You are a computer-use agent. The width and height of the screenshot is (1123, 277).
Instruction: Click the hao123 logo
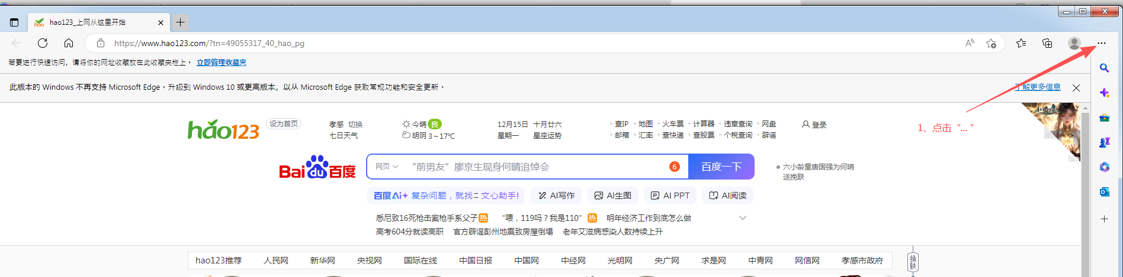pyautogui.click(x=223, y=129)
